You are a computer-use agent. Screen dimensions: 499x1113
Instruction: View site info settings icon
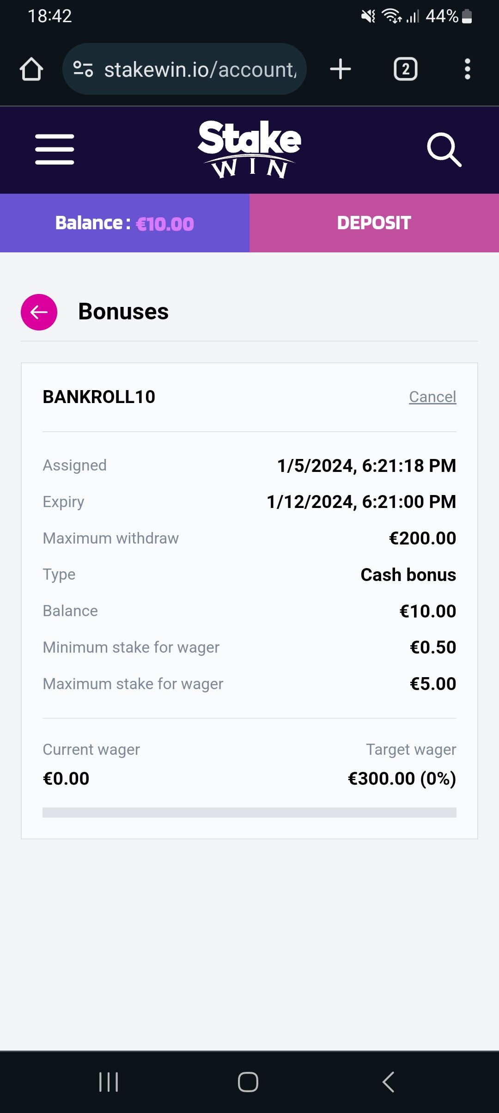pos(83,69)
